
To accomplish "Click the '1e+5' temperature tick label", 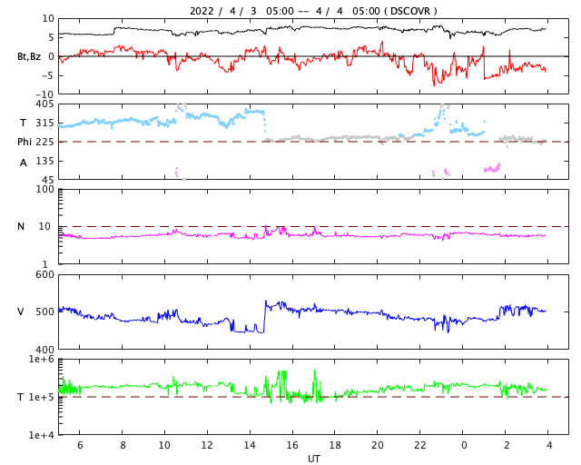I will click(x=42, y=397).
